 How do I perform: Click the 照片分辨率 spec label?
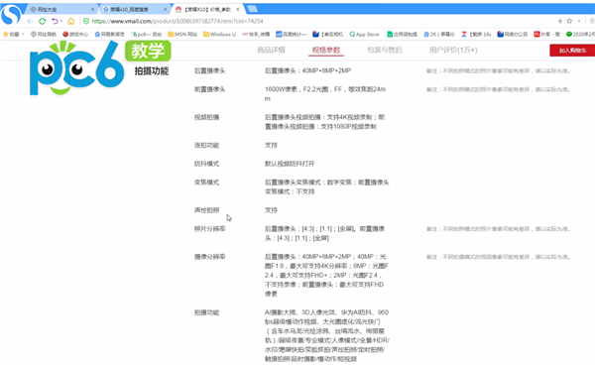pos(209,229)
